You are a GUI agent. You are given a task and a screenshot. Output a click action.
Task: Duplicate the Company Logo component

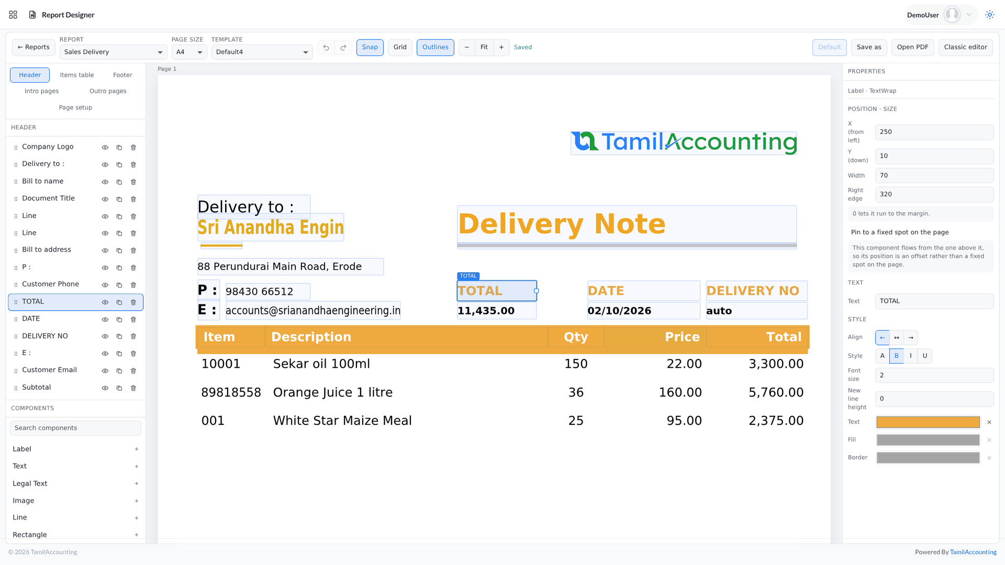click(119, 148)
